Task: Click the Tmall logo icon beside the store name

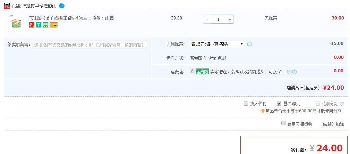Action: pos(7,6)
